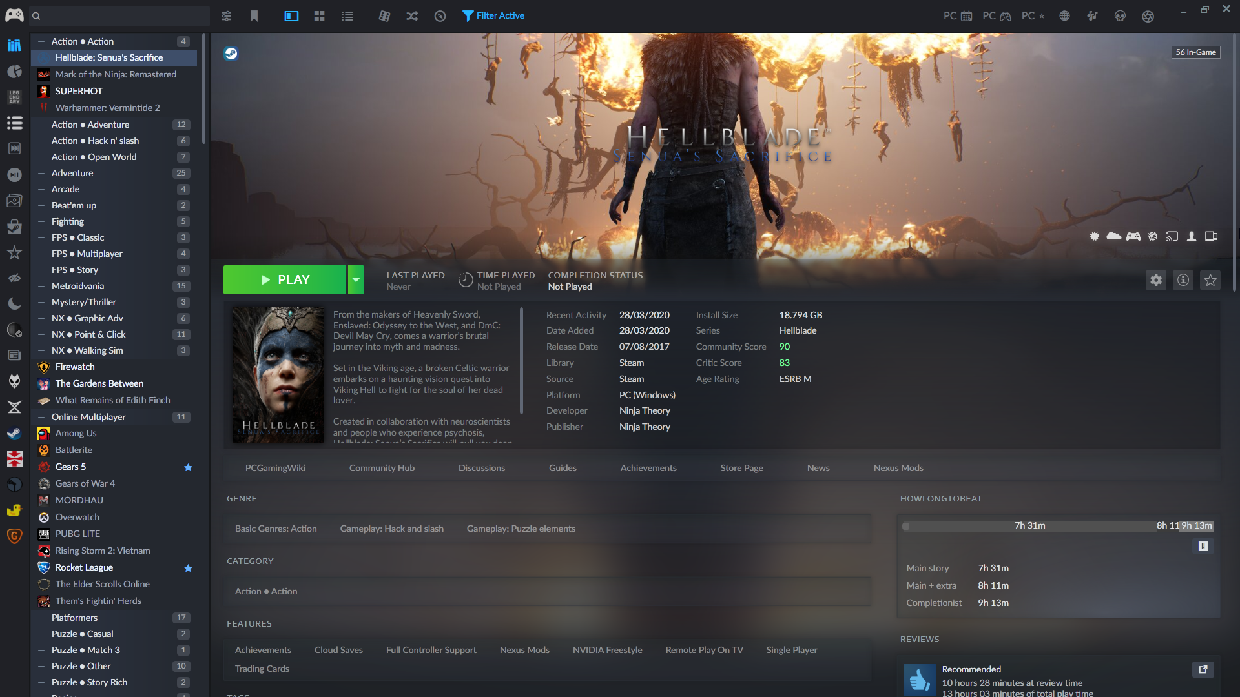Open the filter presets bookmark icon

click(254, 16)
